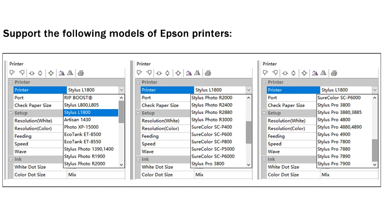Pick Photo XP-15000 from the list
The width and height of the screenshot is (383, 219).
[91, 127]
